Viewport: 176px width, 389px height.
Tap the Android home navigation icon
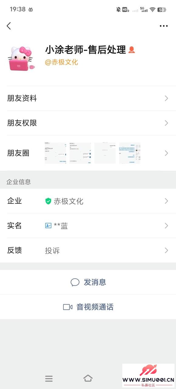pos(88,378)
